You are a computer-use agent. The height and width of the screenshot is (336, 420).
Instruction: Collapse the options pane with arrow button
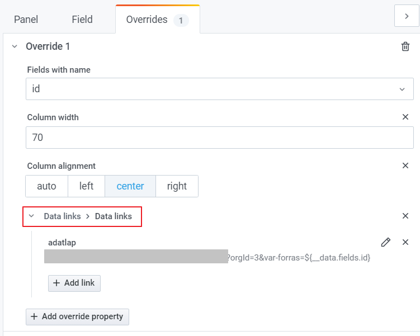point(407,16)
